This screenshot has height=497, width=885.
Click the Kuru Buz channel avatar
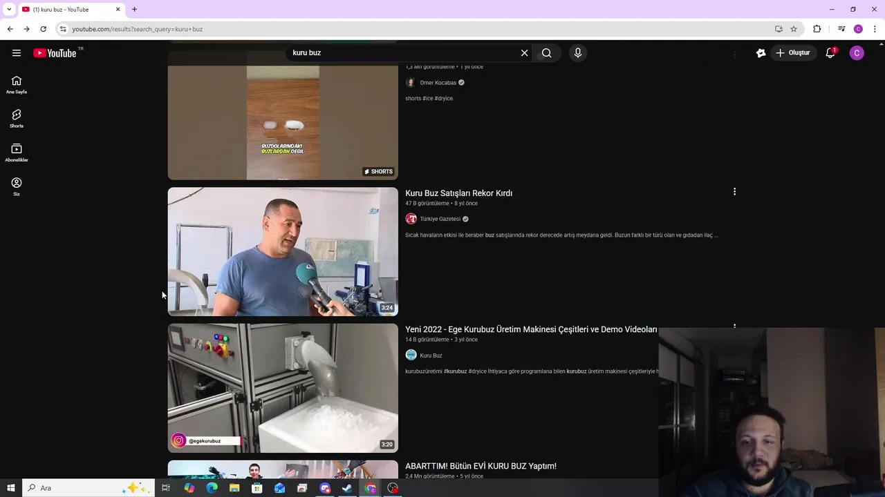[x=411, y=355]
